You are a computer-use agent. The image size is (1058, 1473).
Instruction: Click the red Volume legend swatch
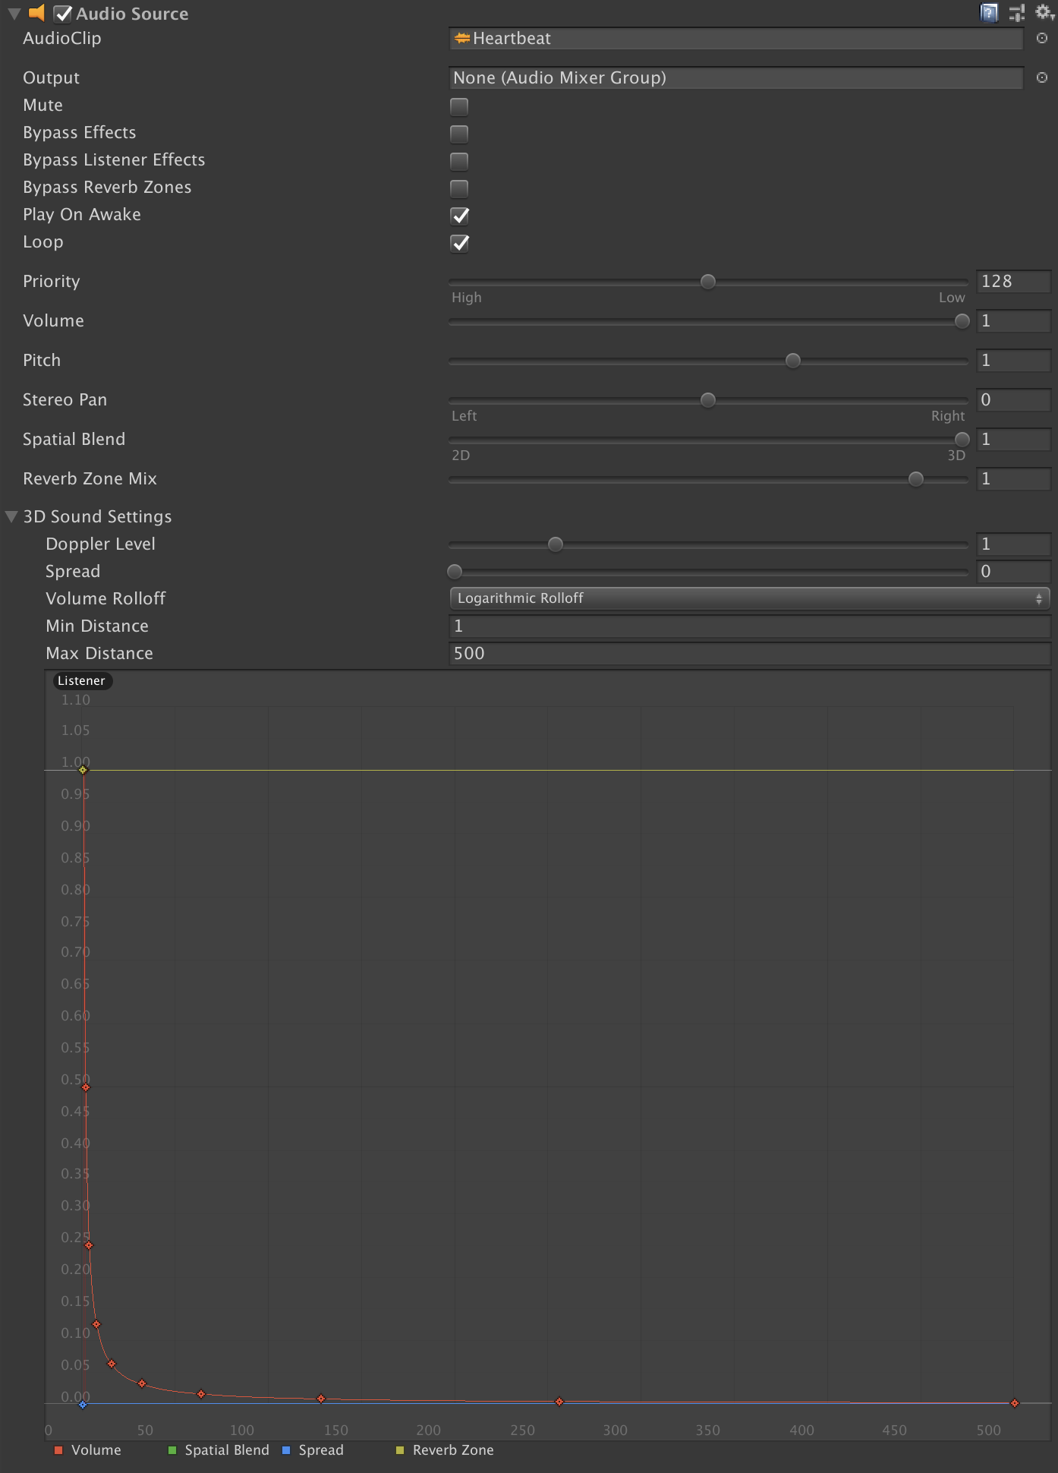click(x=58, y=1450)
